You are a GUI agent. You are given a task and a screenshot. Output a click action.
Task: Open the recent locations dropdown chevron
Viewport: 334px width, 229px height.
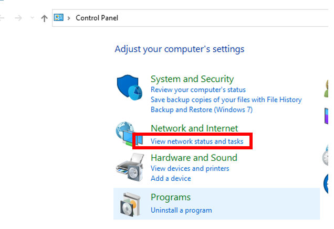tap(32, 18)
